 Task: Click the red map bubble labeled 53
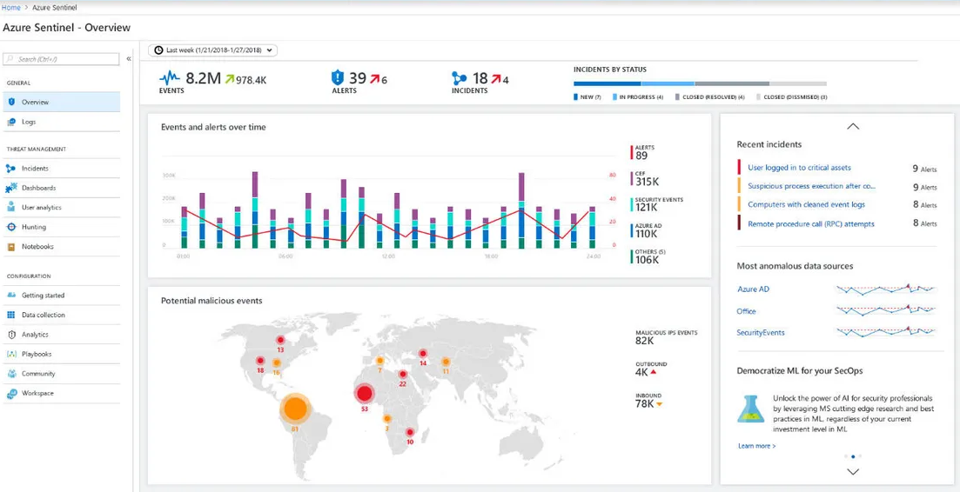365,394
